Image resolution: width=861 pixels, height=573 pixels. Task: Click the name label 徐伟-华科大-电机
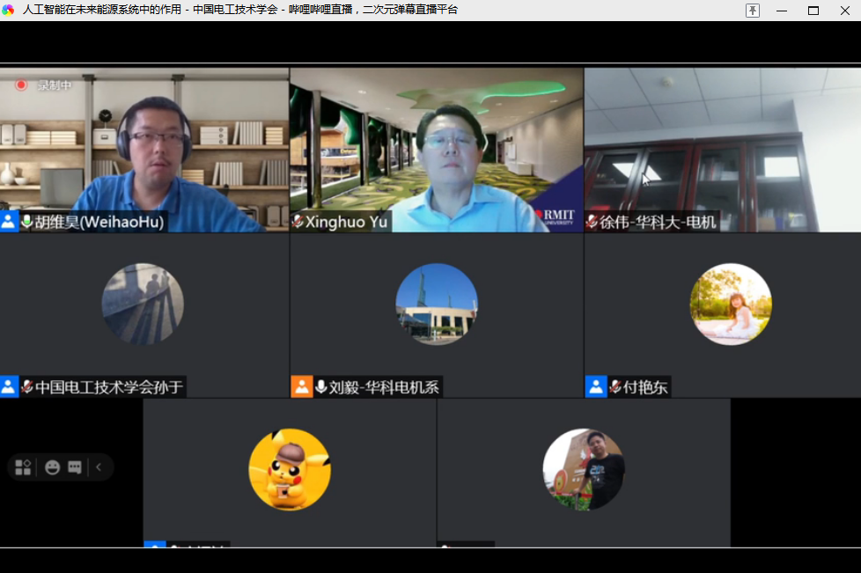[x=658, y=222]
